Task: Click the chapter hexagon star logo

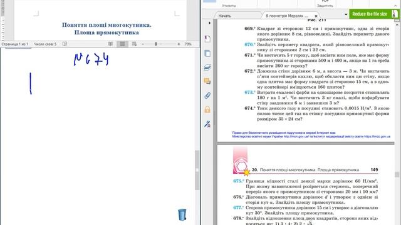Action: [x=241, y=166]
